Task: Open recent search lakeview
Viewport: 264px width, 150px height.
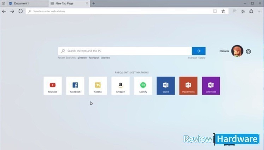Action: [105, 58]
